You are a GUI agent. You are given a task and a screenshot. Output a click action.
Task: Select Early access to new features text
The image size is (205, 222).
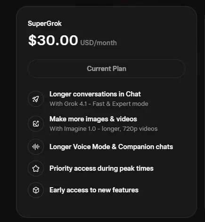click(x=94, y=190)
